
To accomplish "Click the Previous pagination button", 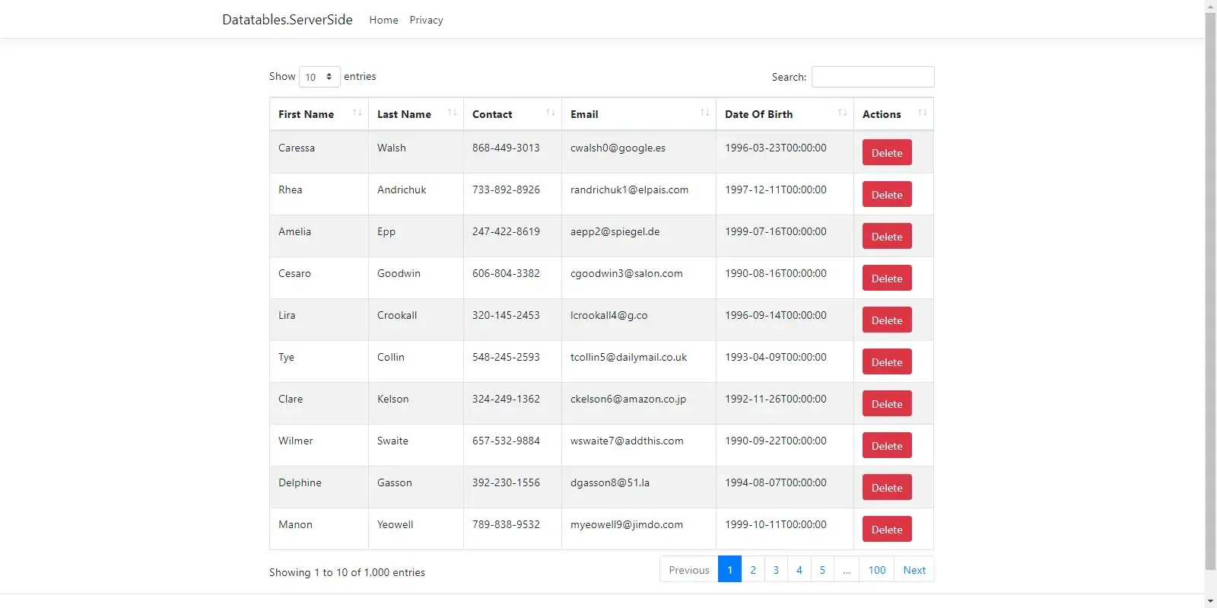I will coord(688,570).
